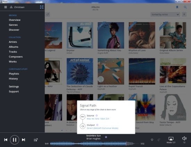Image resolution: width=191 pixels, height=147 pixels.
Task: Open the Drystar album cover
Action: [80, 35]
